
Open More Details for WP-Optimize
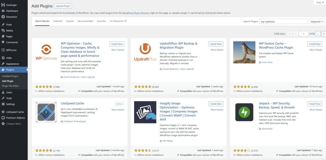click(x=118, y=50)
